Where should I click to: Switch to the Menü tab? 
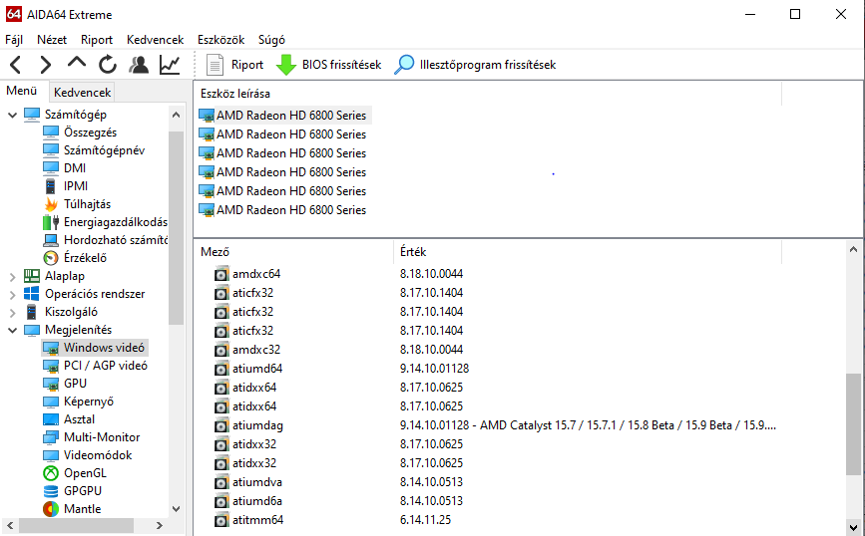tap(22, 91)
